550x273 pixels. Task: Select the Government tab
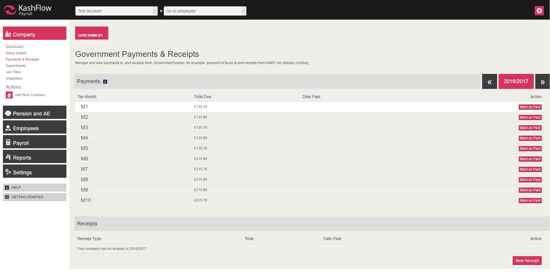click(92, 33)
